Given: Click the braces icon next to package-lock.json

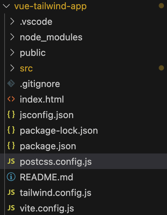Looking at the screenshot, I should 11,130.
